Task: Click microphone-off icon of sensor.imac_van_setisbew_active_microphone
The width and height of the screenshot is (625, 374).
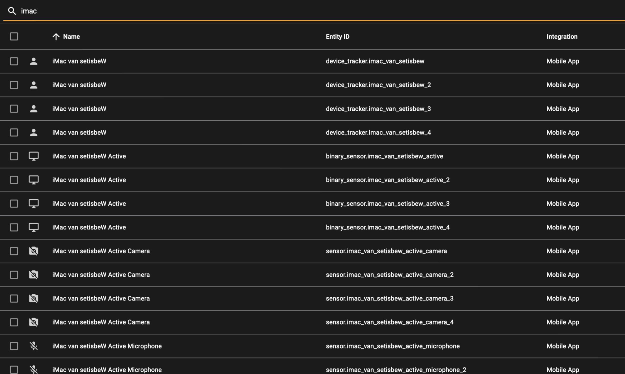Action: [33, 346]
